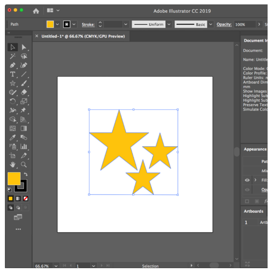Click the Home icon in title bar

click(x=36, y=11)
